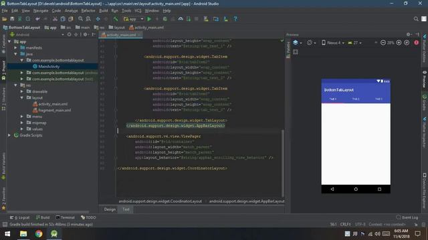Zoom out the layout preview
Image resolution: width=428 pixels, height=240 pixels.
tap(383, 43)
